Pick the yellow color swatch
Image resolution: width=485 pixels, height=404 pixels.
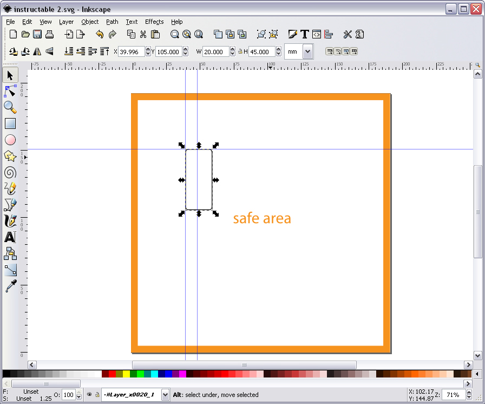coord(126,374)
